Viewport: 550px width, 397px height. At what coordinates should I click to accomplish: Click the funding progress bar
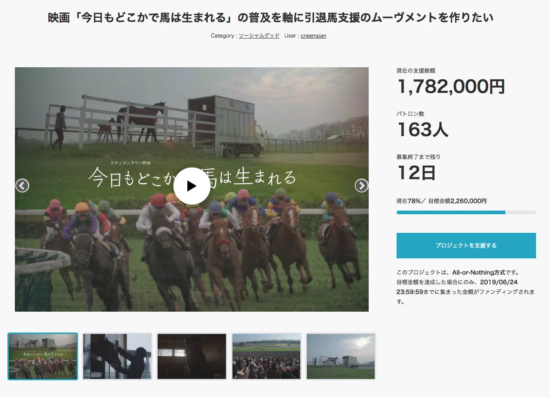coord(466,212)
